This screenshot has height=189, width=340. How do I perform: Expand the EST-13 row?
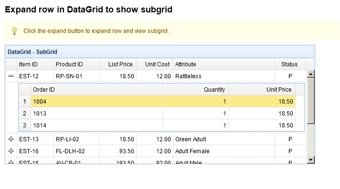[x=11, y=139]
